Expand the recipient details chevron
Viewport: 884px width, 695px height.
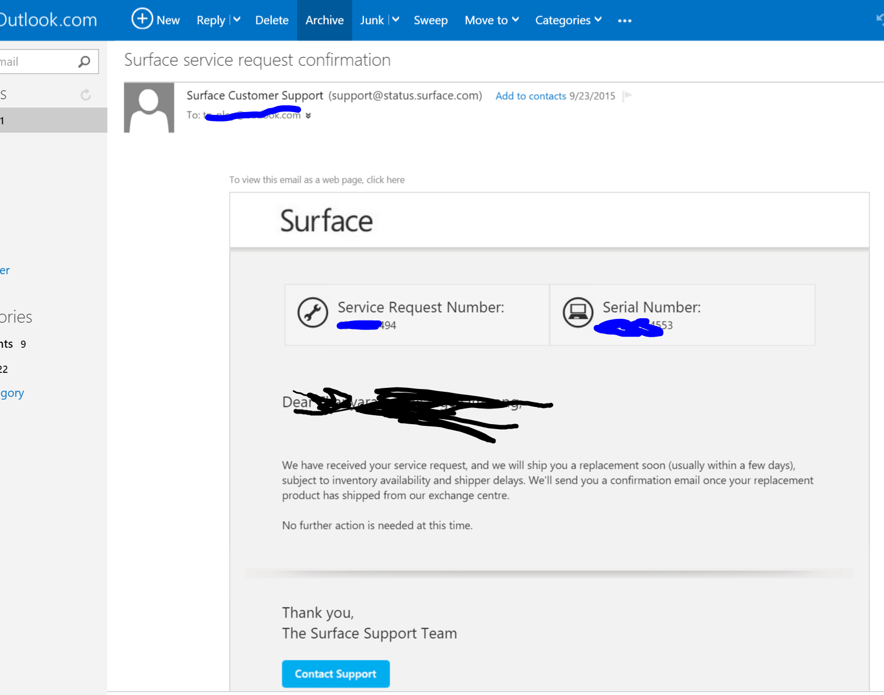pos(308,116)
